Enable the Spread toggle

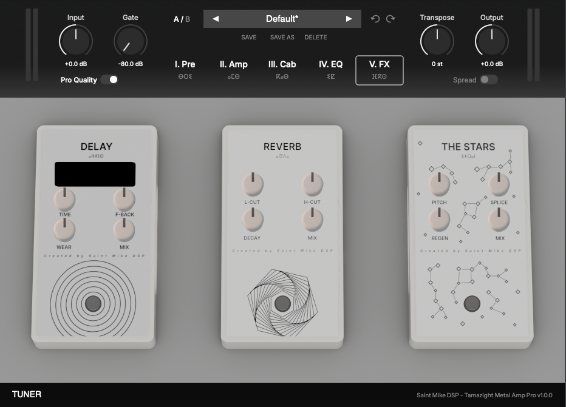[x=488, y=79]
